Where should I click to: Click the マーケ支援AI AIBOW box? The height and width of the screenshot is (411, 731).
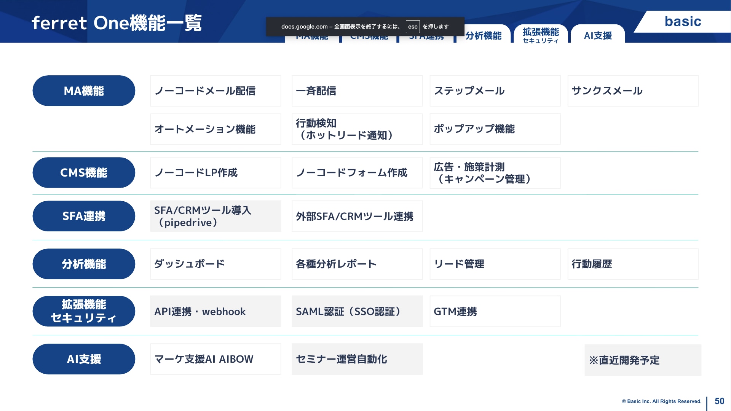tap(215, 359)
